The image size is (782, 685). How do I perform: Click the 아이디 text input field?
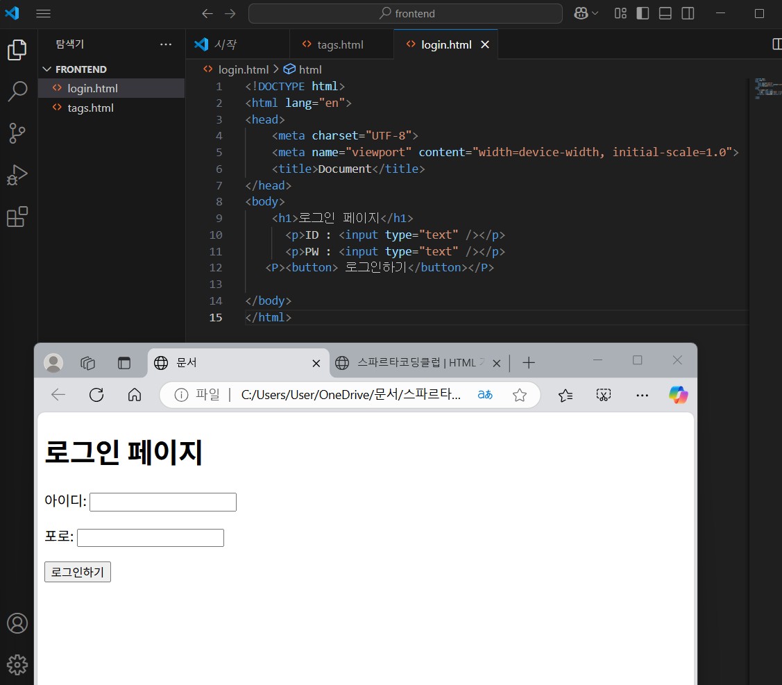163,502
